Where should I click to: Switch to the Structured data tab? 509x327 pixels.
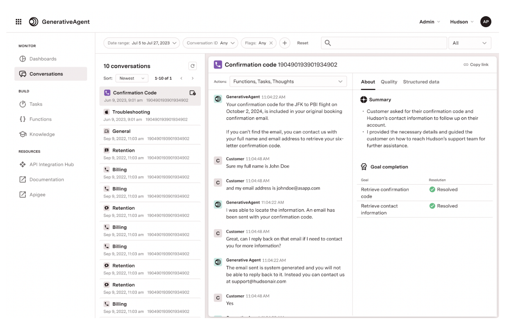[421, 82]
